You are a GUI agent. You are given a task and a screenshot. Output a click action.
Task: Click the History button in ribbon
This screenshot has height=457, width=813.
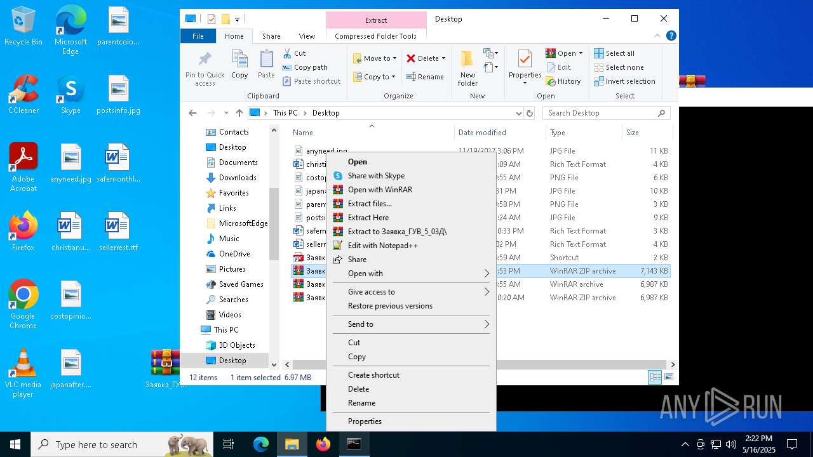(x=563, y=81)
